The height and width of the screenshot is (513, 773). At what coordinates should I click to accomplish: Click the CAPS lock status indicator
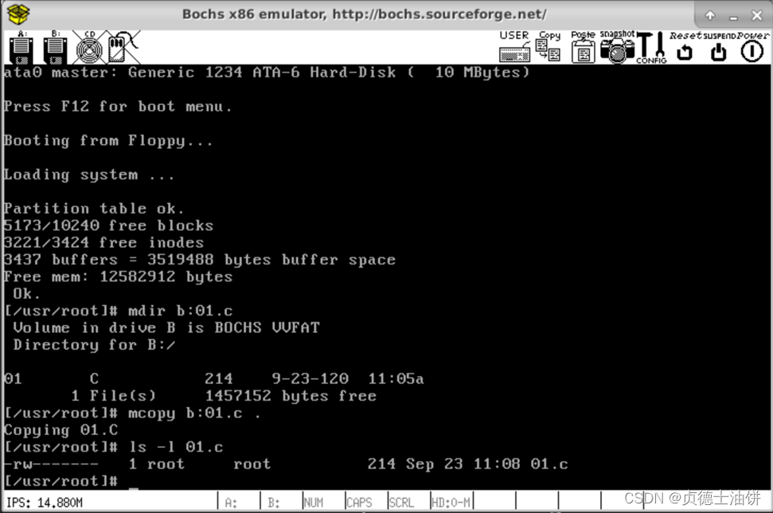tap(359, 503)
